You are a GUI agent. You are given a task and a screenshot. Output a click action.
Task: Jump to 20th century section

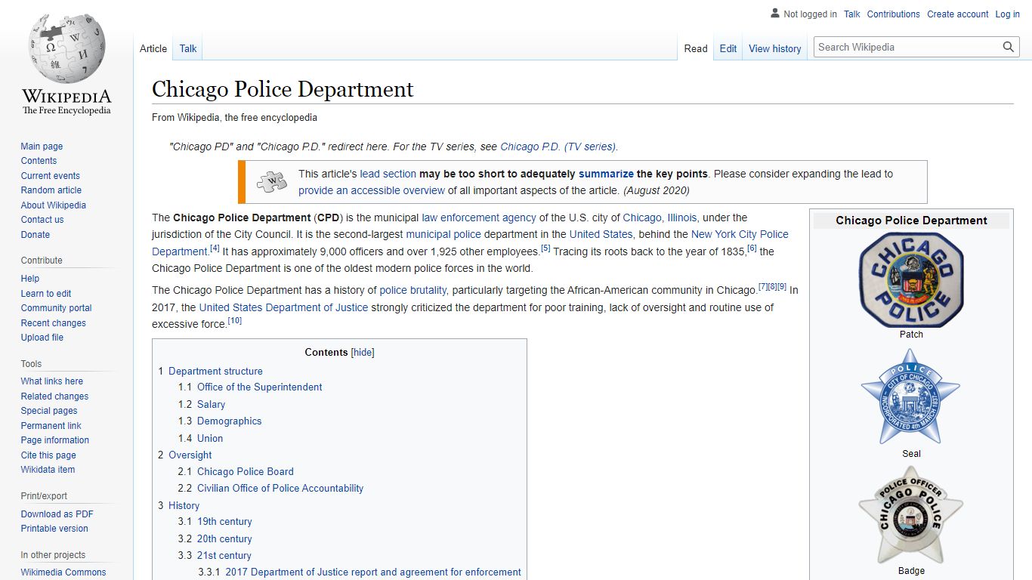tap(224, 539)
